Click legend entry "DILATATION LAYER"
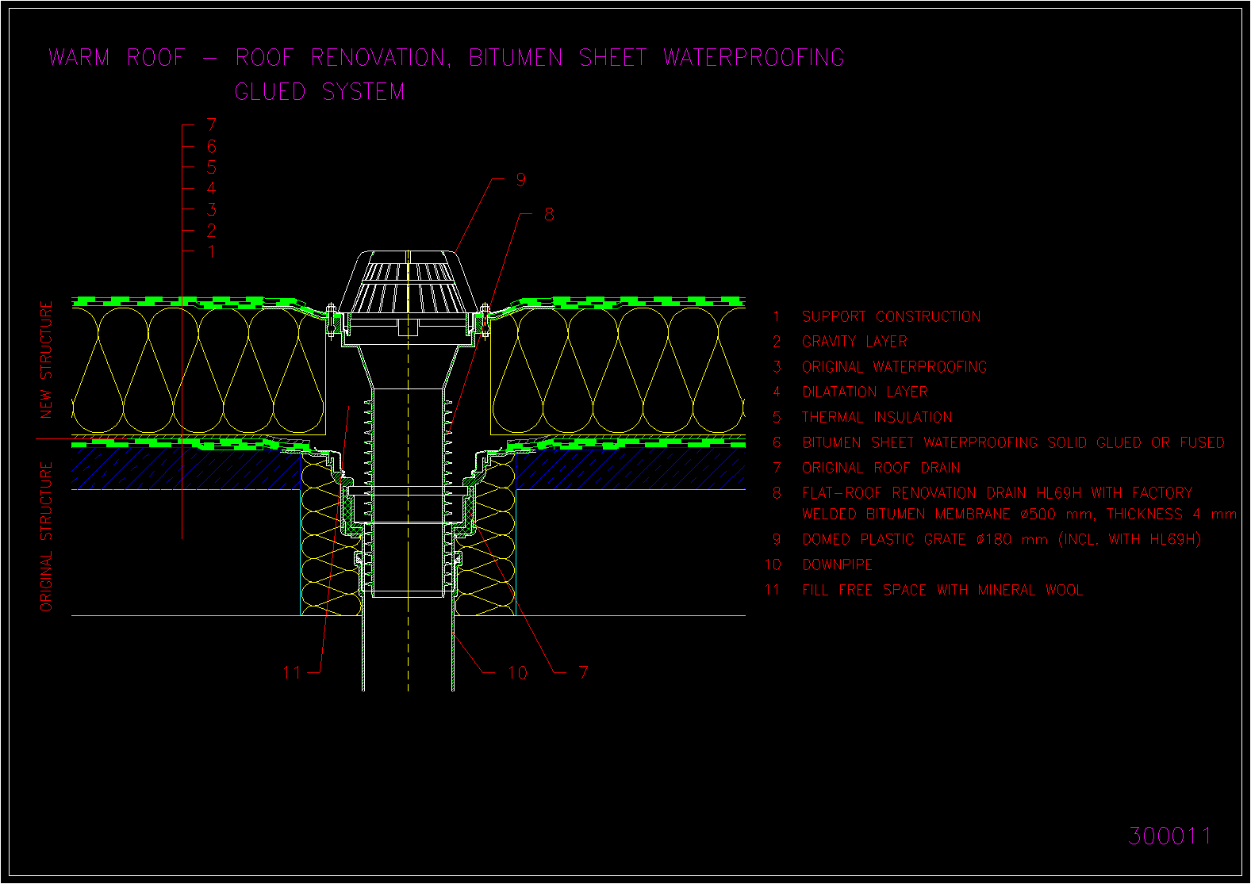The image size is (1251, 884). click(x=865, y=392)
